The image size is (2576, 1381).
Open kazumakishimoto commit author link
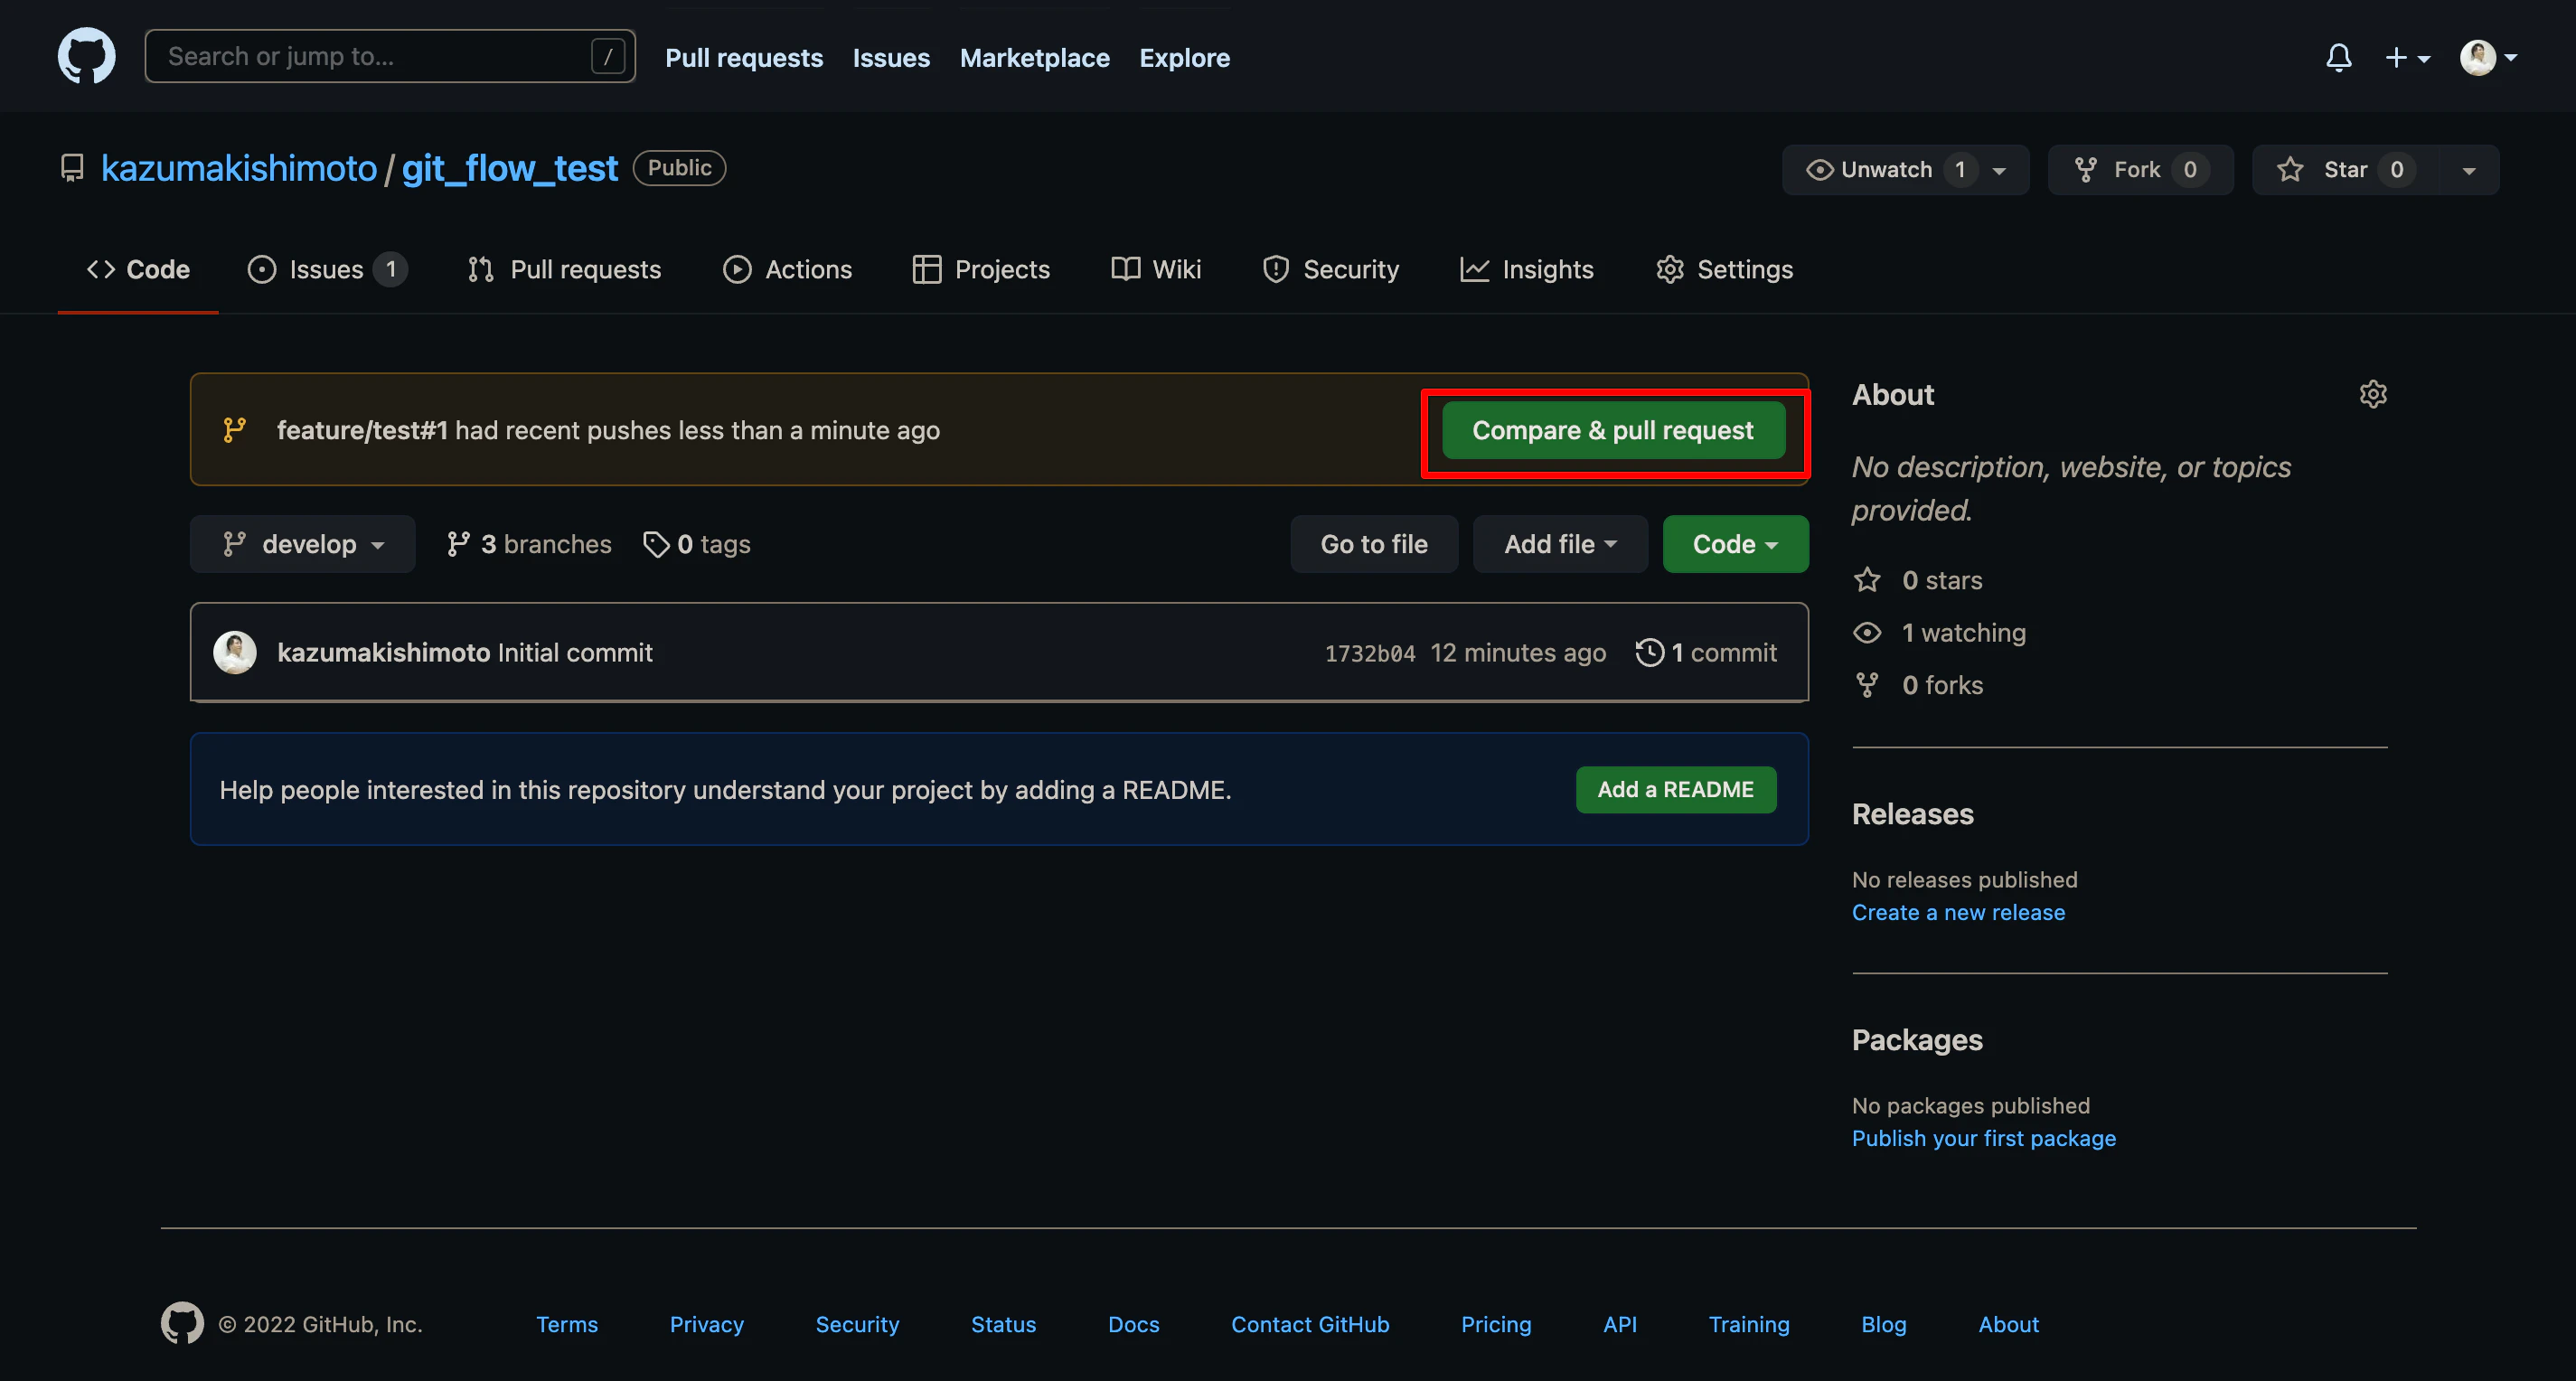pyautogui.click(x=384, y=652)
